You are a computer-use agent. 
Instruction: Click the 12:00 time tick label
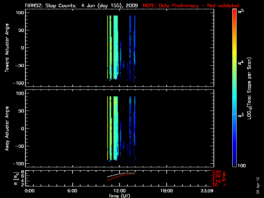click(119, 191)
